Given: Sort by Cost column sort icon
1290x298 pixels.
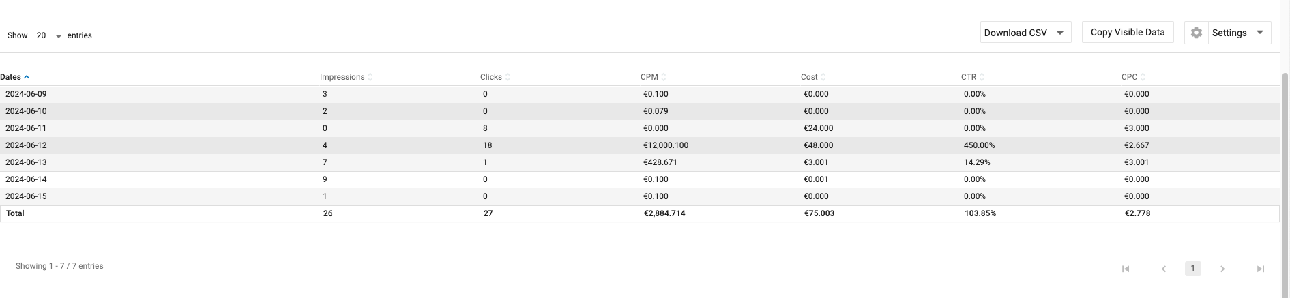Looking at the screenshot, I should pos(823,77).
